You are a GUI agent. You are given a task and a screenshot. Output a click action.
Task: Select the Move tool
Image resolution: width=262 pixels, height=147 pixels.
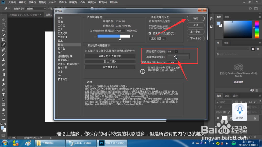click(x=3, y=20)
